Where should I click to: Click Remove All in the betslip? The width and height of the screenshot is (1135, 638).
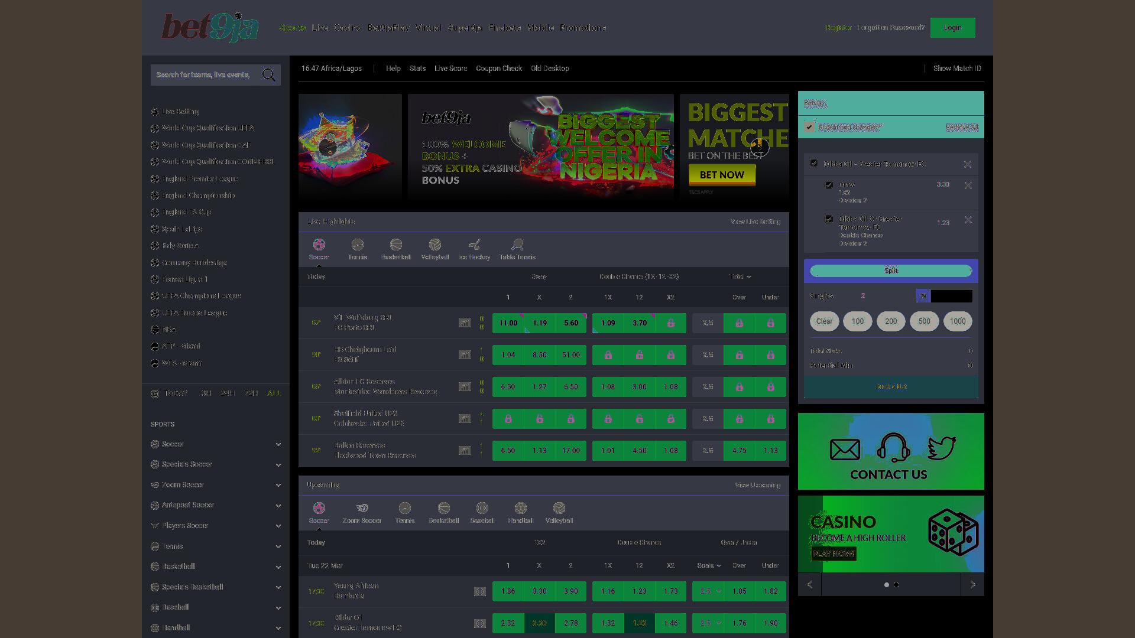962,128
